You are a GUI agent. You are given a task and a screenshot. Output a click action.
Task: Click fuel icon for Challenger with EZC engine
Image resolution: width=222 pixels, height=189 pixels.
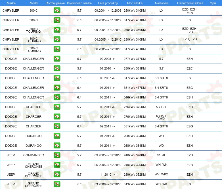tap(57, 68)
